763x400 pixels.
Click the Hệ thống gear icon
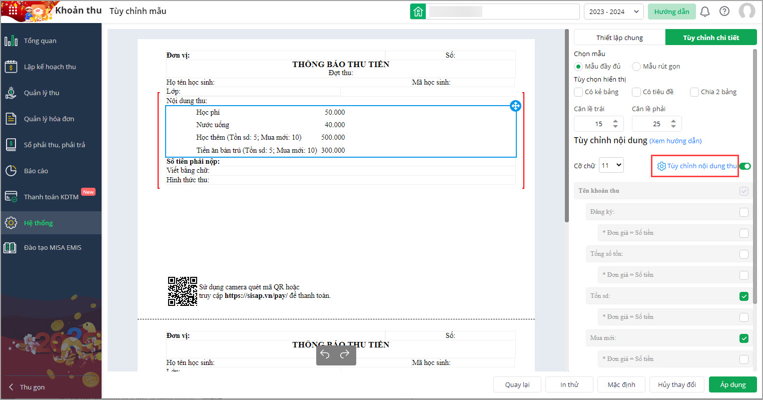(x=11, y=223)
